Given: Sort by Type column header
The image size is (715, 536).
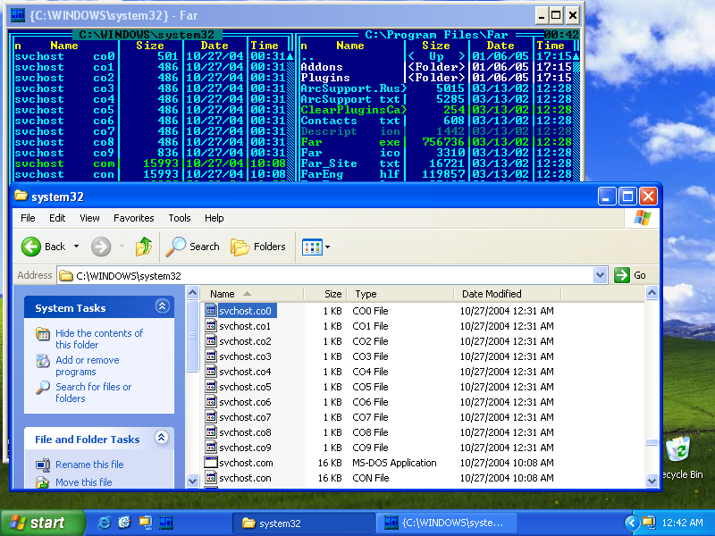Looking at the screenshot, I should [x=400, y=294].
